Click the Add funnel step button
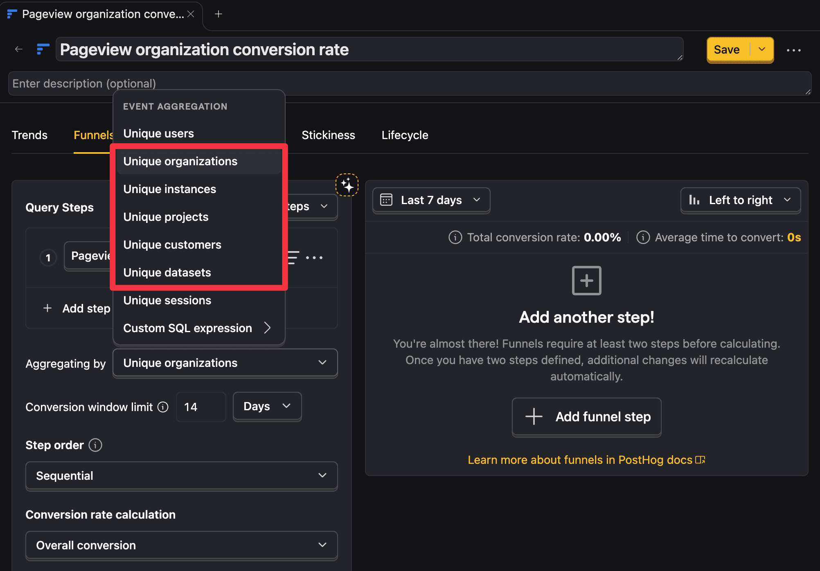The width and height of the screenshot is (820, 571). point(586,417)
